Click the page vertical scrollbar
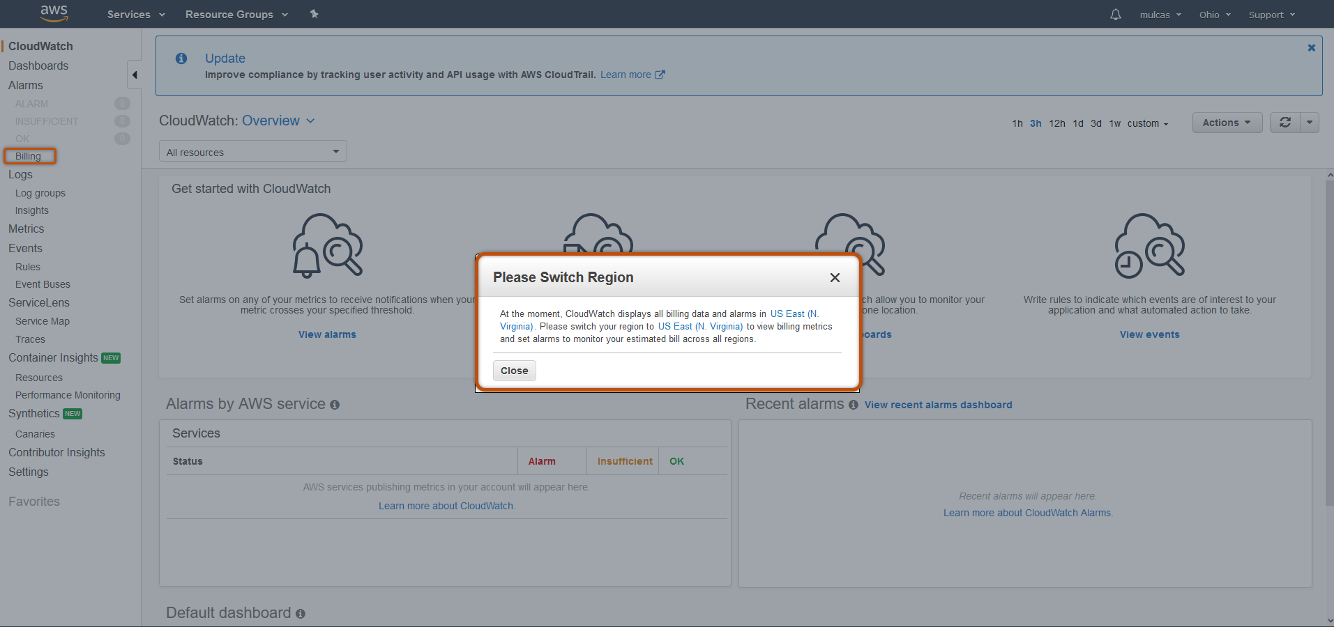Image resolution: width=1334 pixels, height=627 pixels. pyautogui.click(x=1329, y=348)
